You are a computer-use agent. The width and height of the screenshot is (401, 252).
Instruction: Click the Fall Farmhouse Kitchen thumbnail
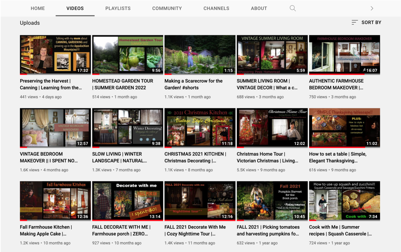(x=55, y=201)
